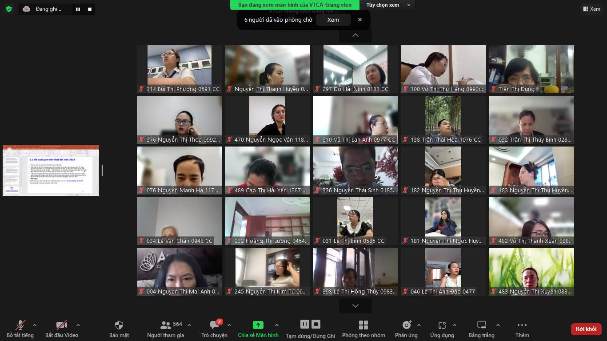Expand audio options arrow beside microphone
The image size is (607, 341).
(35, 325)
